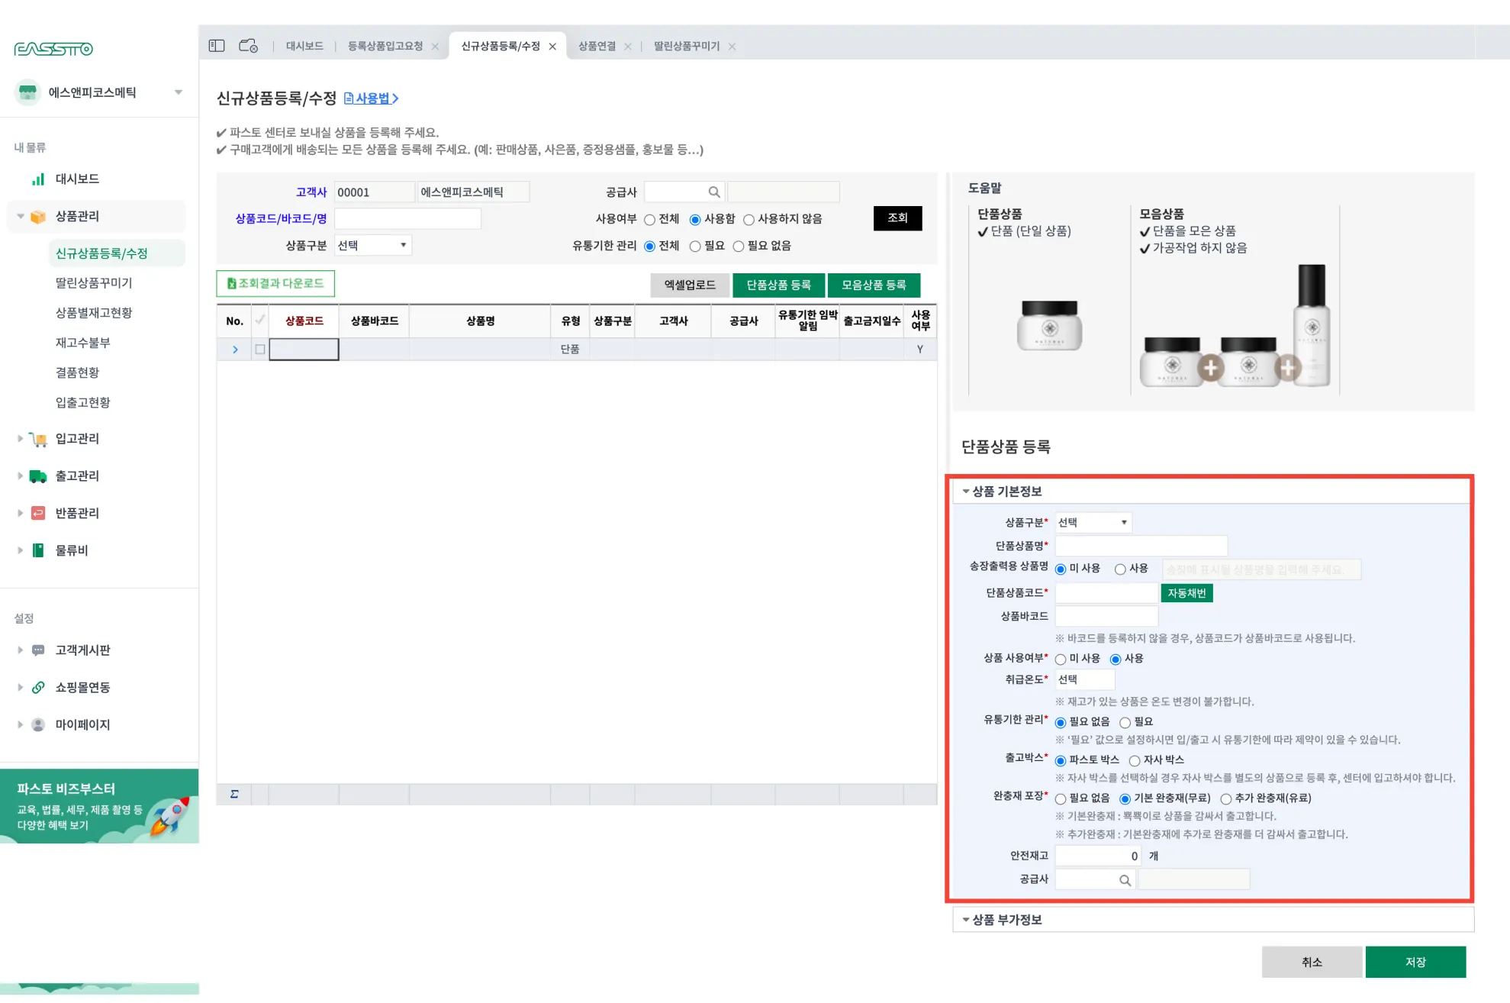Click the green 저장 button

pos(1415,963)
